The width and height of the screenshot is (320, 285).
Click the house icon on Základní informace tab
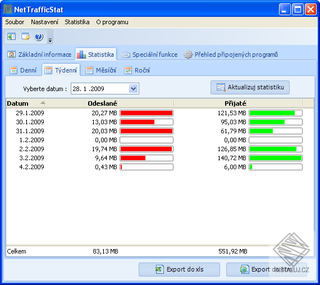[x=12, y=55]
